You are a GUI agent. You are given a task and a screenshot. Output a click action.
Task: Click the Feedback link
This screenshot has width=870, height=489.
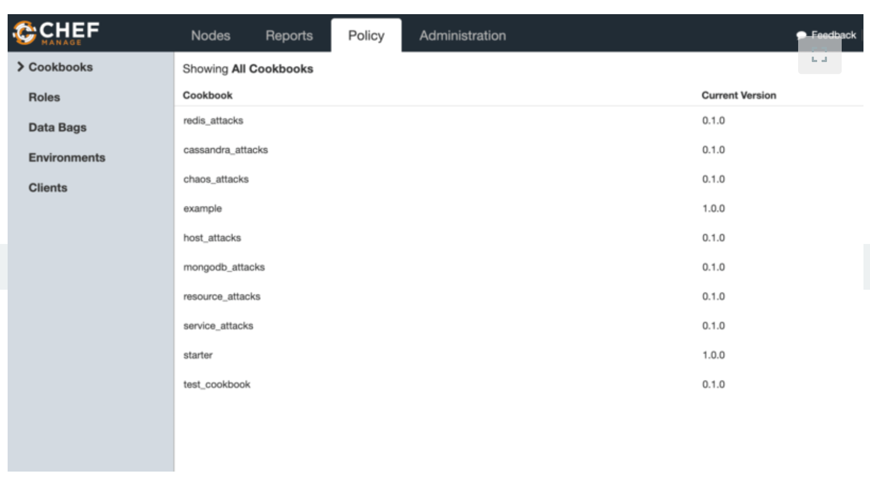pyautogui.click(x=833, y=35)
